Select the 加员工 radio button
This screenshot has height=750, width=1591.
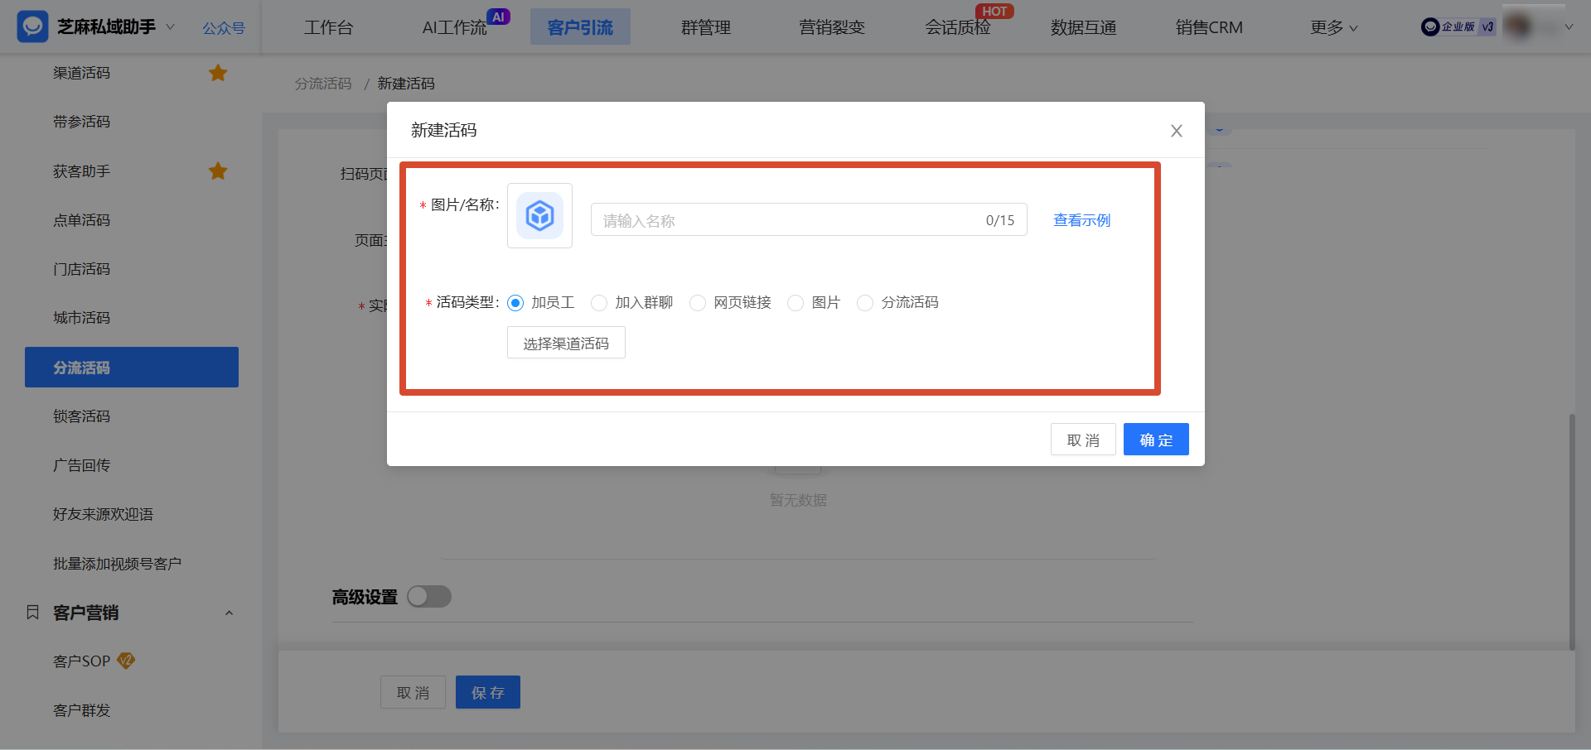[x=515, y=303]
